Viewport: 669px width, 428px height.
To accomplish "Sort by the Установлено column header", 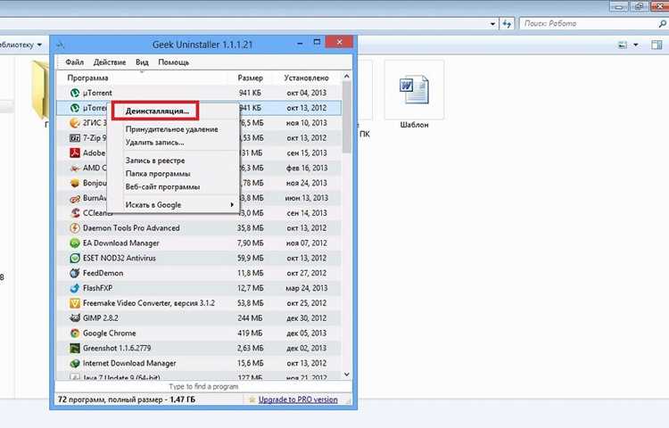I will pyautogui.click(x=306, y=78).
